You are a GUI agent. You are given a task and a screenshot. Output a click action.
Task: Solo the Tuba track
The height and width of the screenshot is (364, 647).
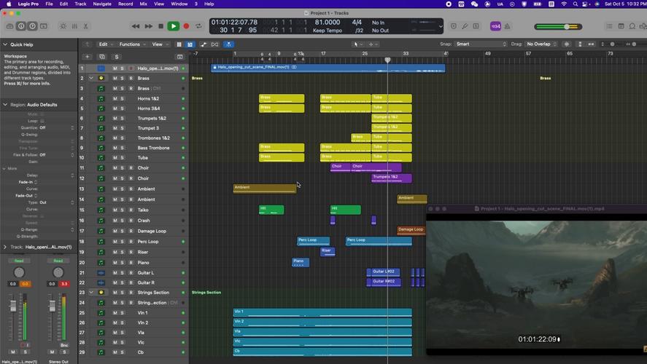(x=122, y=158)
